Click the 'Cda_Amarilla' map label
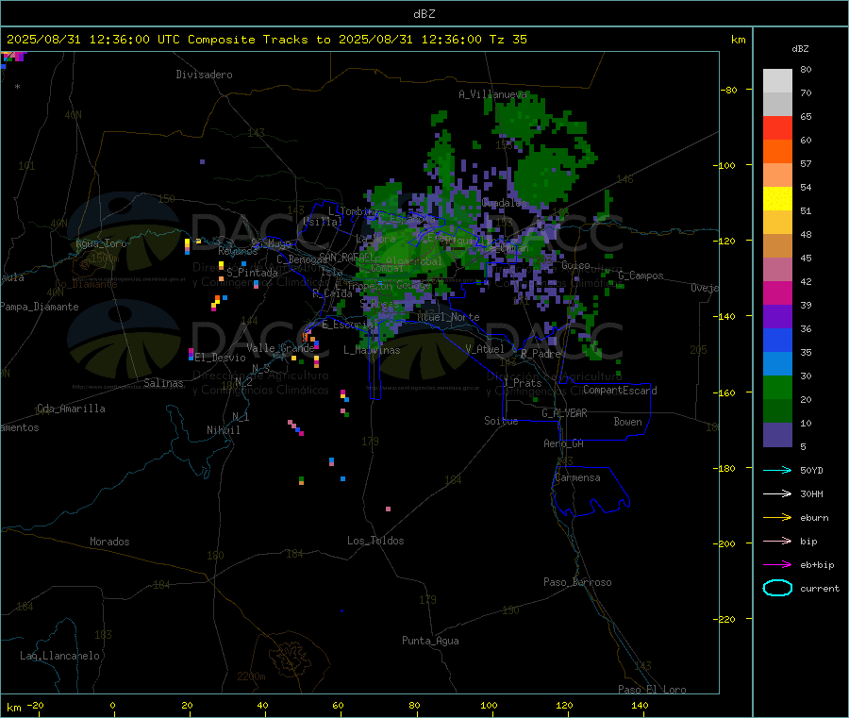The width and height of the screenshot is (849, 718). (x=71, y=409)
